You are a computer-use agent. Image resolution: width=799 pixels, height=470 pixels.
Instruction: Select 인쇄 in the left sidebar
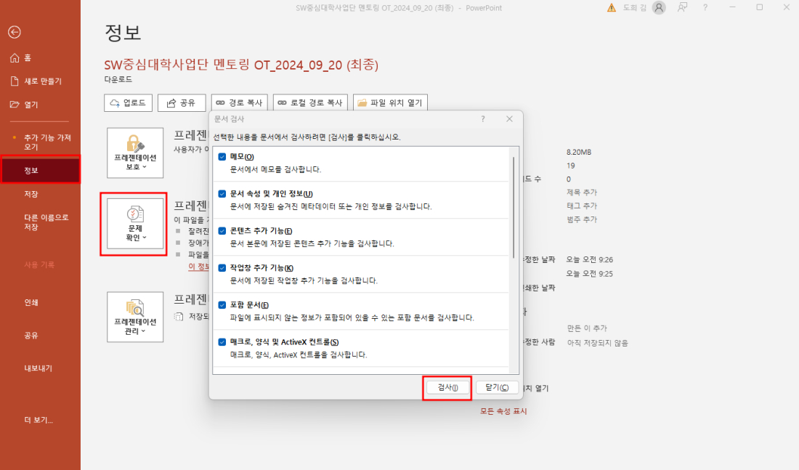pos(31,302)
